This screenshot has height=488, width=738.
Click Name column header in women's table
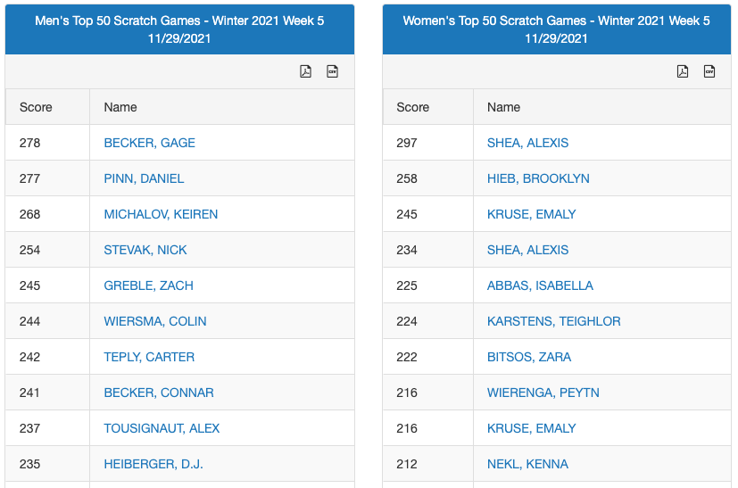click(x=503, y=107)
